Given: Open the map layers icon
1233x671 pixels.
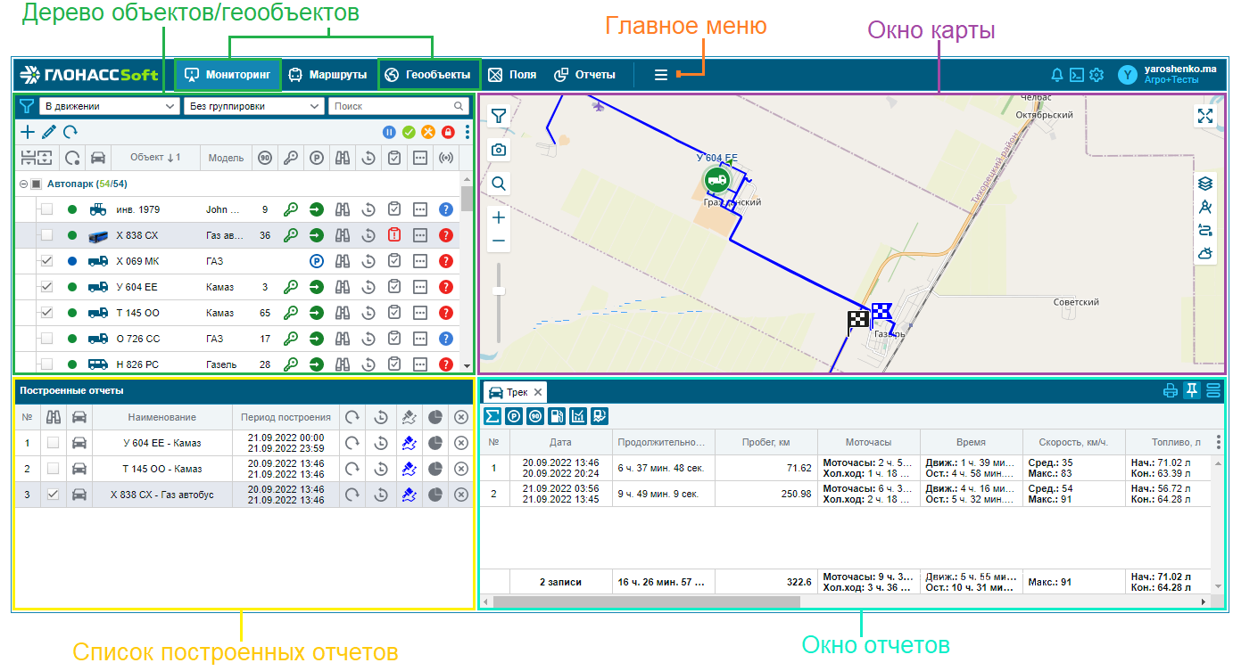Looking at the screenshot, I should pos(1205,184).
